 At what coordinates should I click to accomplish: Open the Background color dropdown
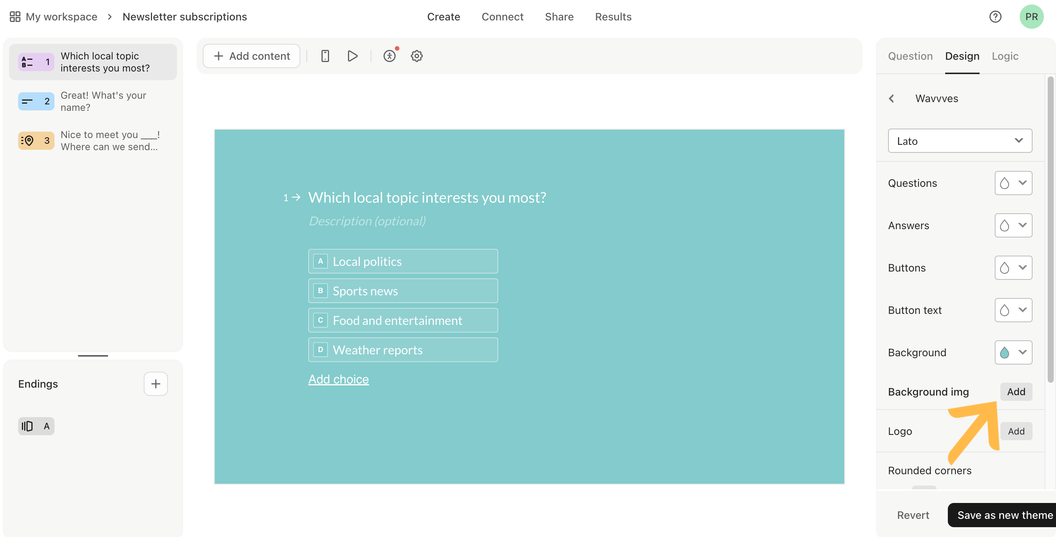tap(1013, 352)
